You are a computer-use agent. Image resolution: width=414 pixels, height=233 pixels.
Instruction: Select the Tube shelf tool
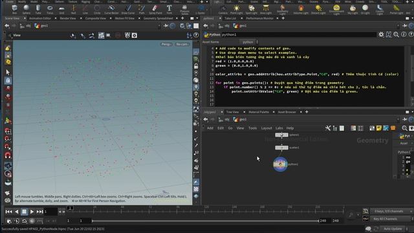click(38, 9)
